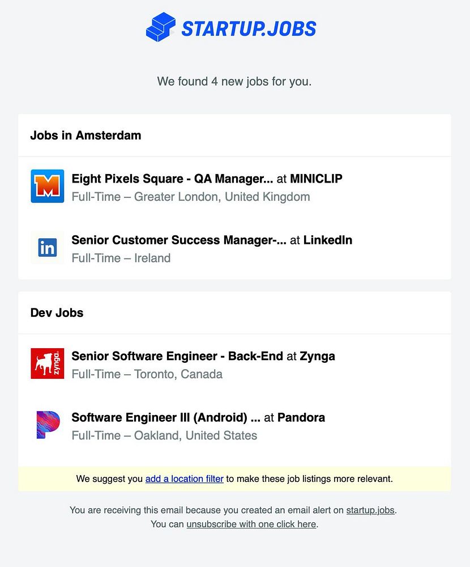
Task: Open Software Engineer III (Android) job listing
Action: click(165, 418)
